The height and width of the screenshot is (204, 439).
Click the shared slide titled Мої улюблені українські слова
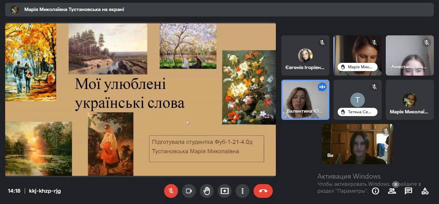[x=140, y=100]
